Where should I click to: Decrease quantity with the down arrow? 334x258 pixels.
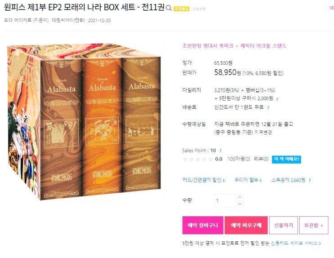(x=240, y=204)
